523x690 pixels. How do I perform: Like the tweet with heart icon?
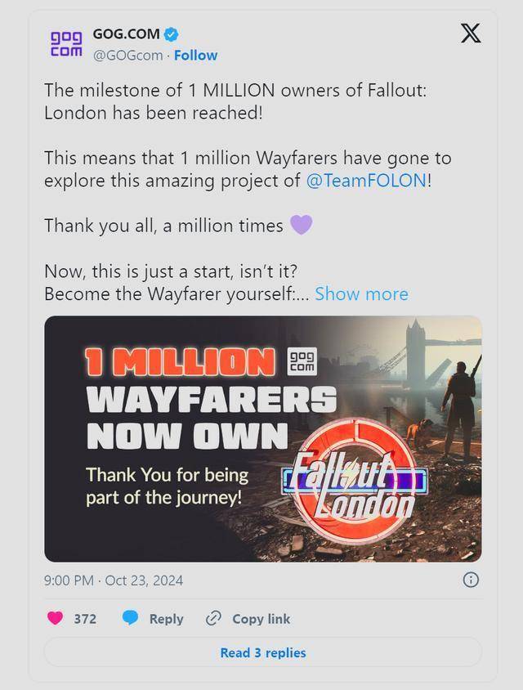coord(55,618)
